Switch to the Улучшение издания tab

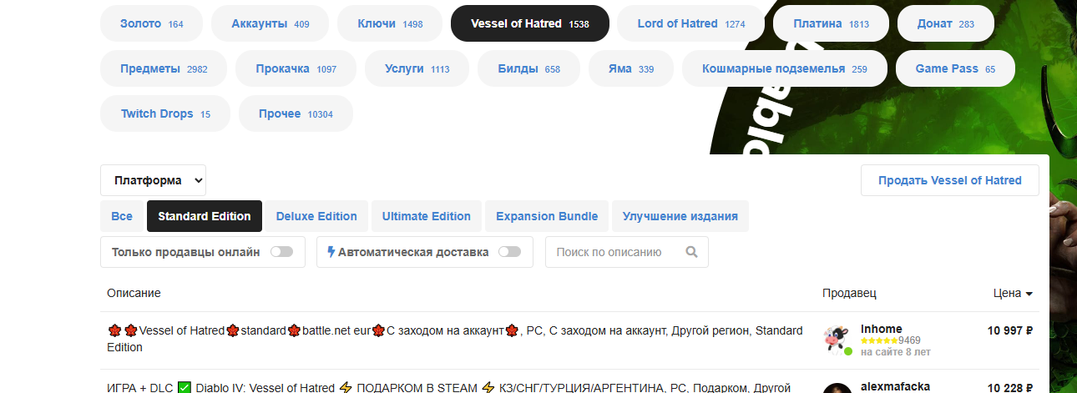coord(680,216)
